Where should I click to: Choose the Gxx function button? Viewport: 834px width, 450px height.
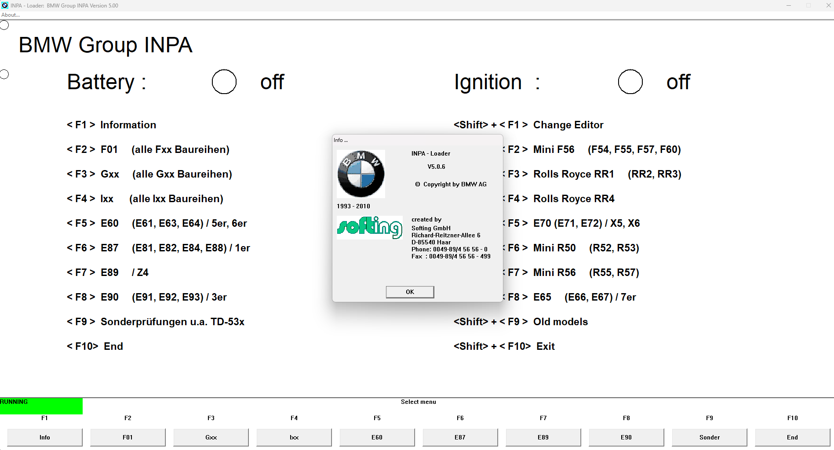(x=211, y=437)
